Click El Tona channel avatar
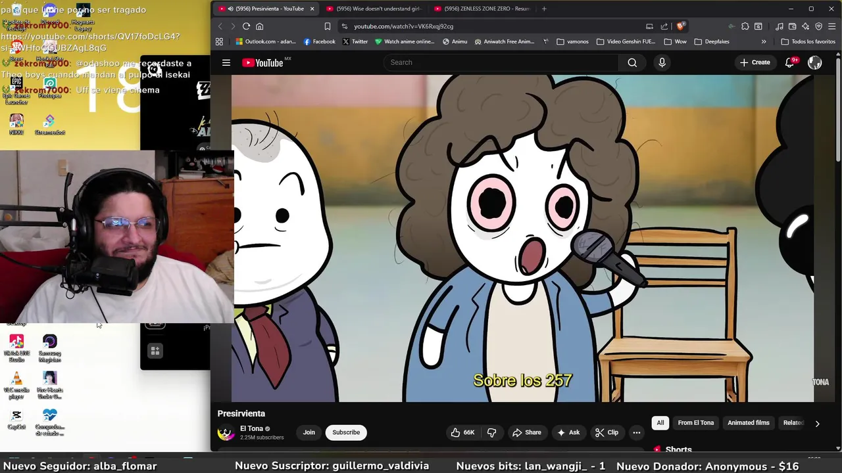The image size is (842, 473). (226, 433)
